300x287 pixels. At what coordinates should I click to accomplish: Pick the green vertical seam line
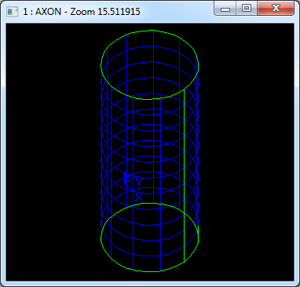coord(184,175)
